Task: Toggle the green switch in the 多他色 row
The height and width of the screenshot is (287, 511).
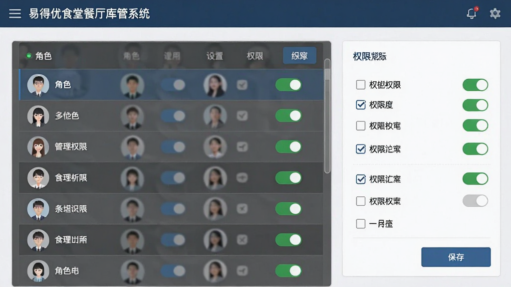Action: [289, 116]
